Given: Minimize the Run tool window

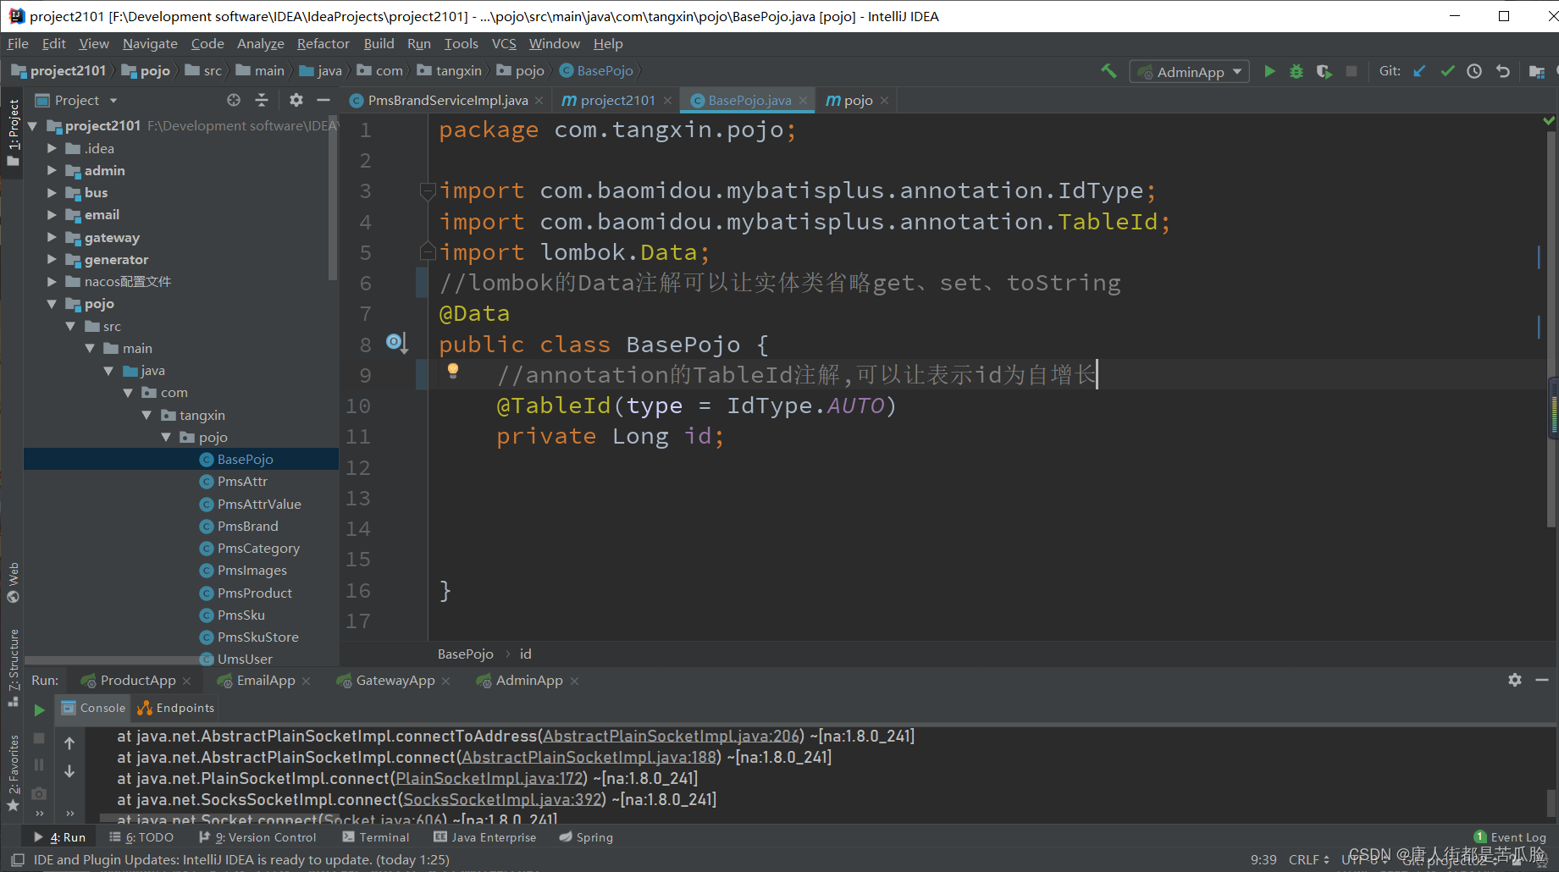Looking at the screenshot, I should [1542, 680].
